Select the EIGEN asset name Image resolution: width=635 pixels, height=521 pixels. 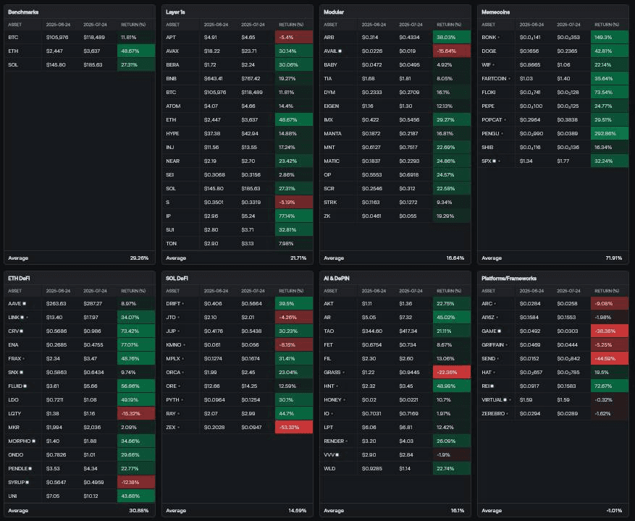[332, 106]
